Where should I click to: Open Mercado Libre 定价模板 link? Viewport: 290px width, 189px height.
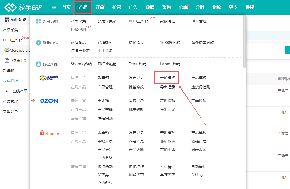click(167, 78)
